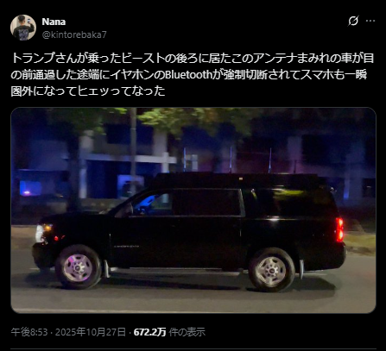Viewport: 386px width, 351px height.
Task: Select the 672.2万 view count
Action: 150,332
